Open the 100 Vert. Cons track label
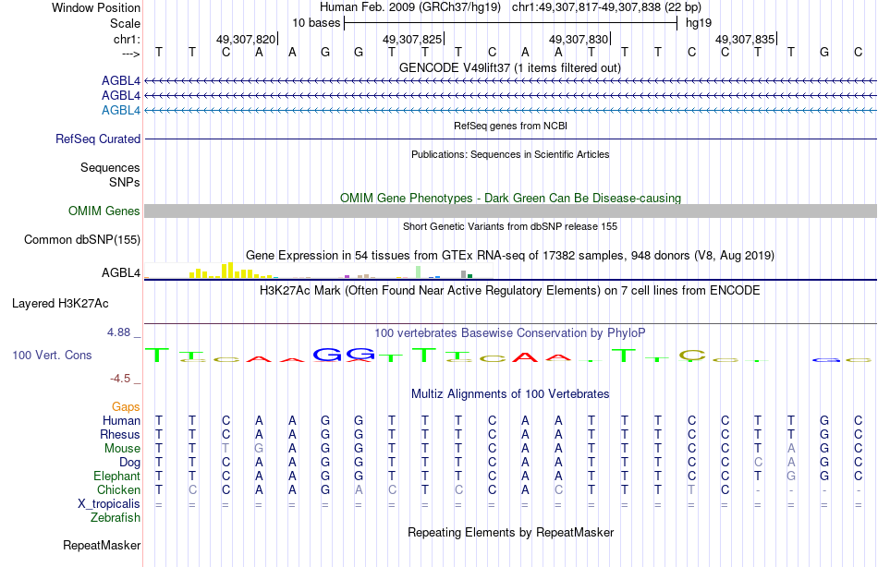The image size is (878, 567). pos(52,355)
